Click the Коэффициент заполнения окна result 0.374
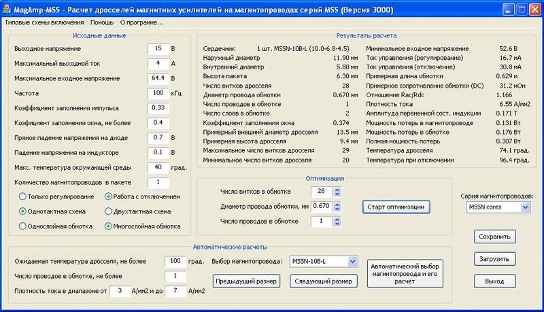Screen dimensions: 544x312 (x=341, y=123)
